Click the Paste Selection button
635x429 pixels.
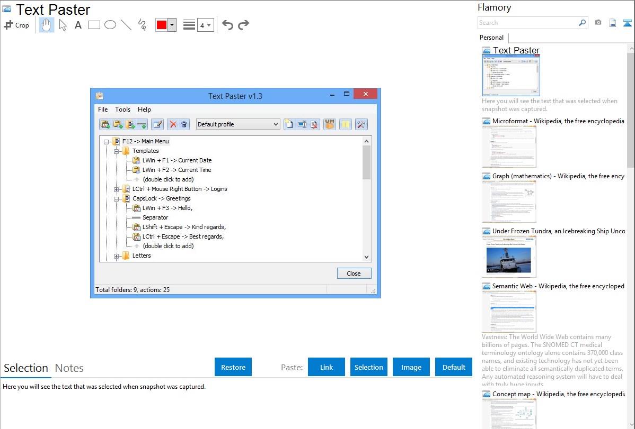coord(368,367)
